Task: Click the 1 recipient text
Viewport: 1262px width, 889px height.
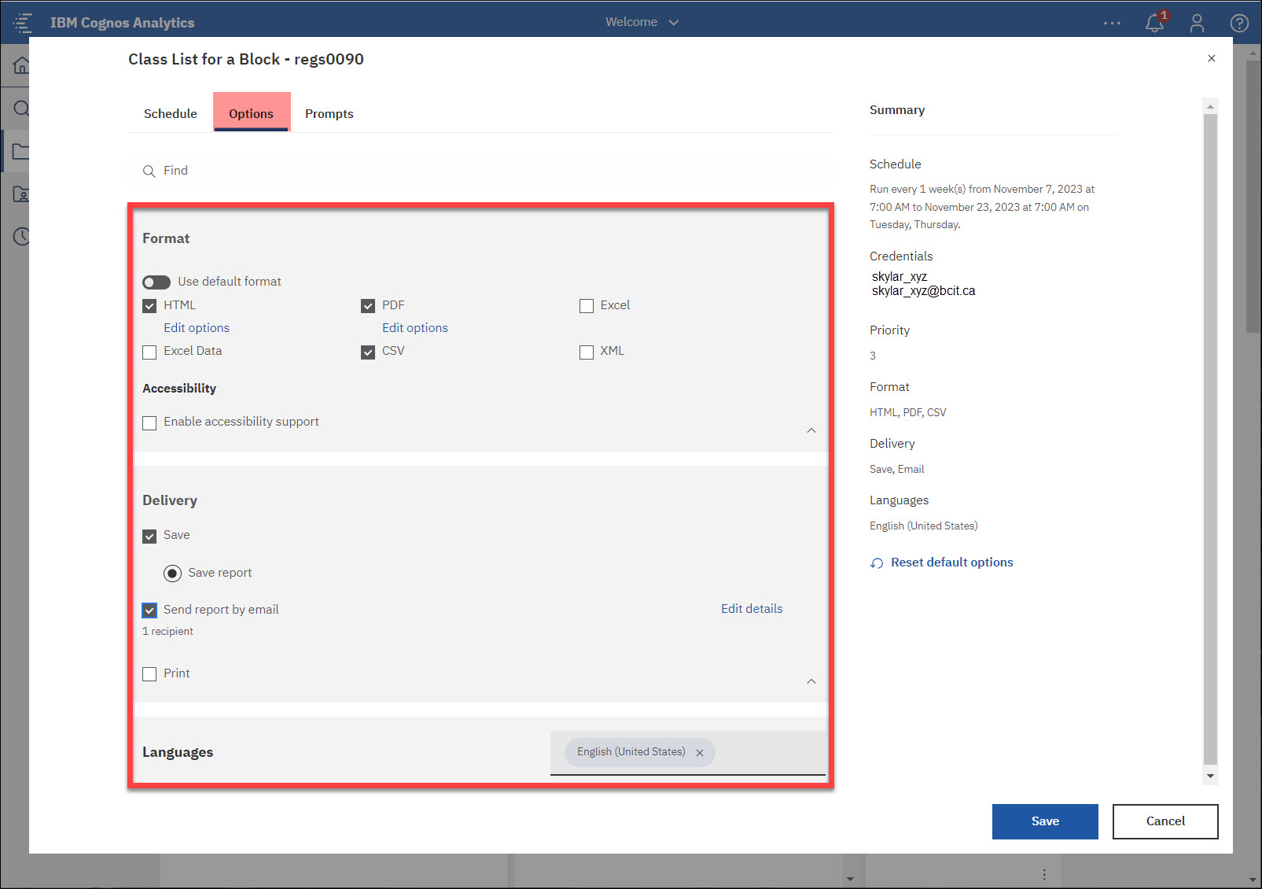Action: point(167,632)
